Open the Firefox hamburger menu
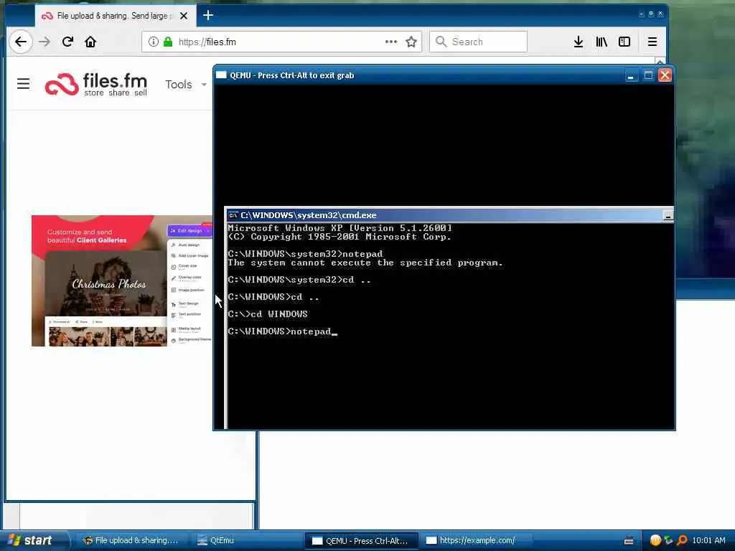The height and width of the screenshot is (551, 735). pyautogui.click(x=652, y=42)
